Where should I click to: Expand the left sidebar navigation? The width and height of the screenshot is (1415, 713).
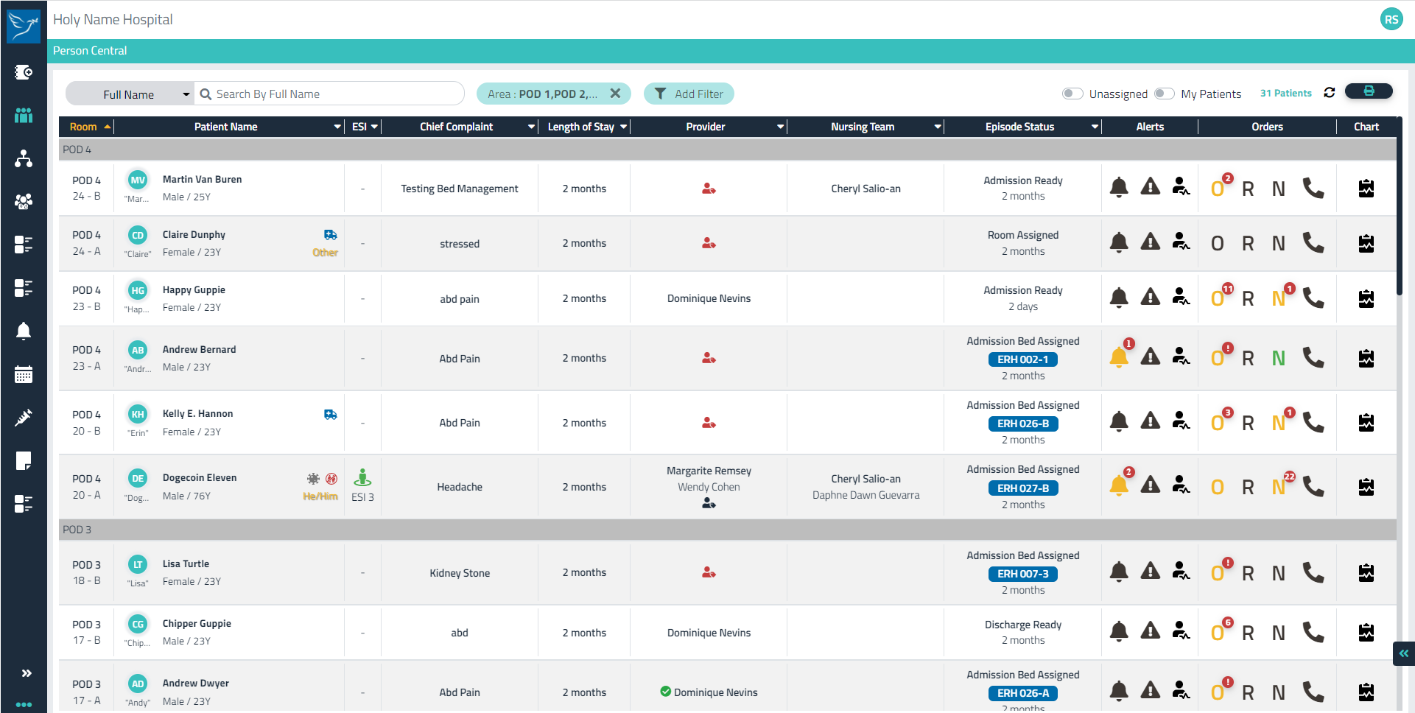click(x=27, y=672)
